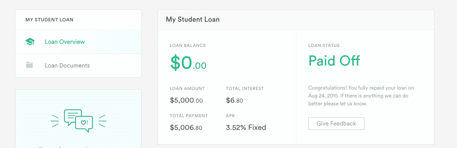Click the LOAN BALANCE label
Viewport: 457px width, 148px height.
pos(188,46)
